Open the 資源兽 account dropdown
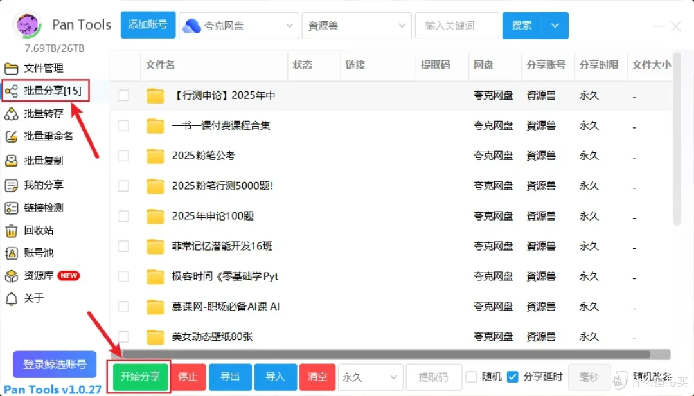 point(357,26)
